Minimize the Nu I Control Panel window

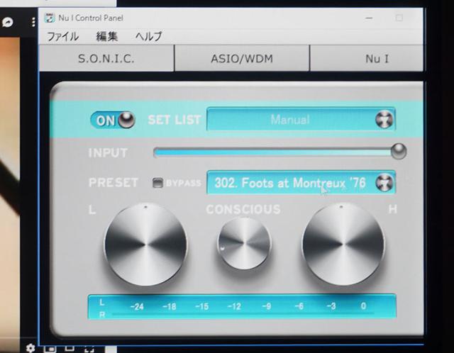click(369, 18)
